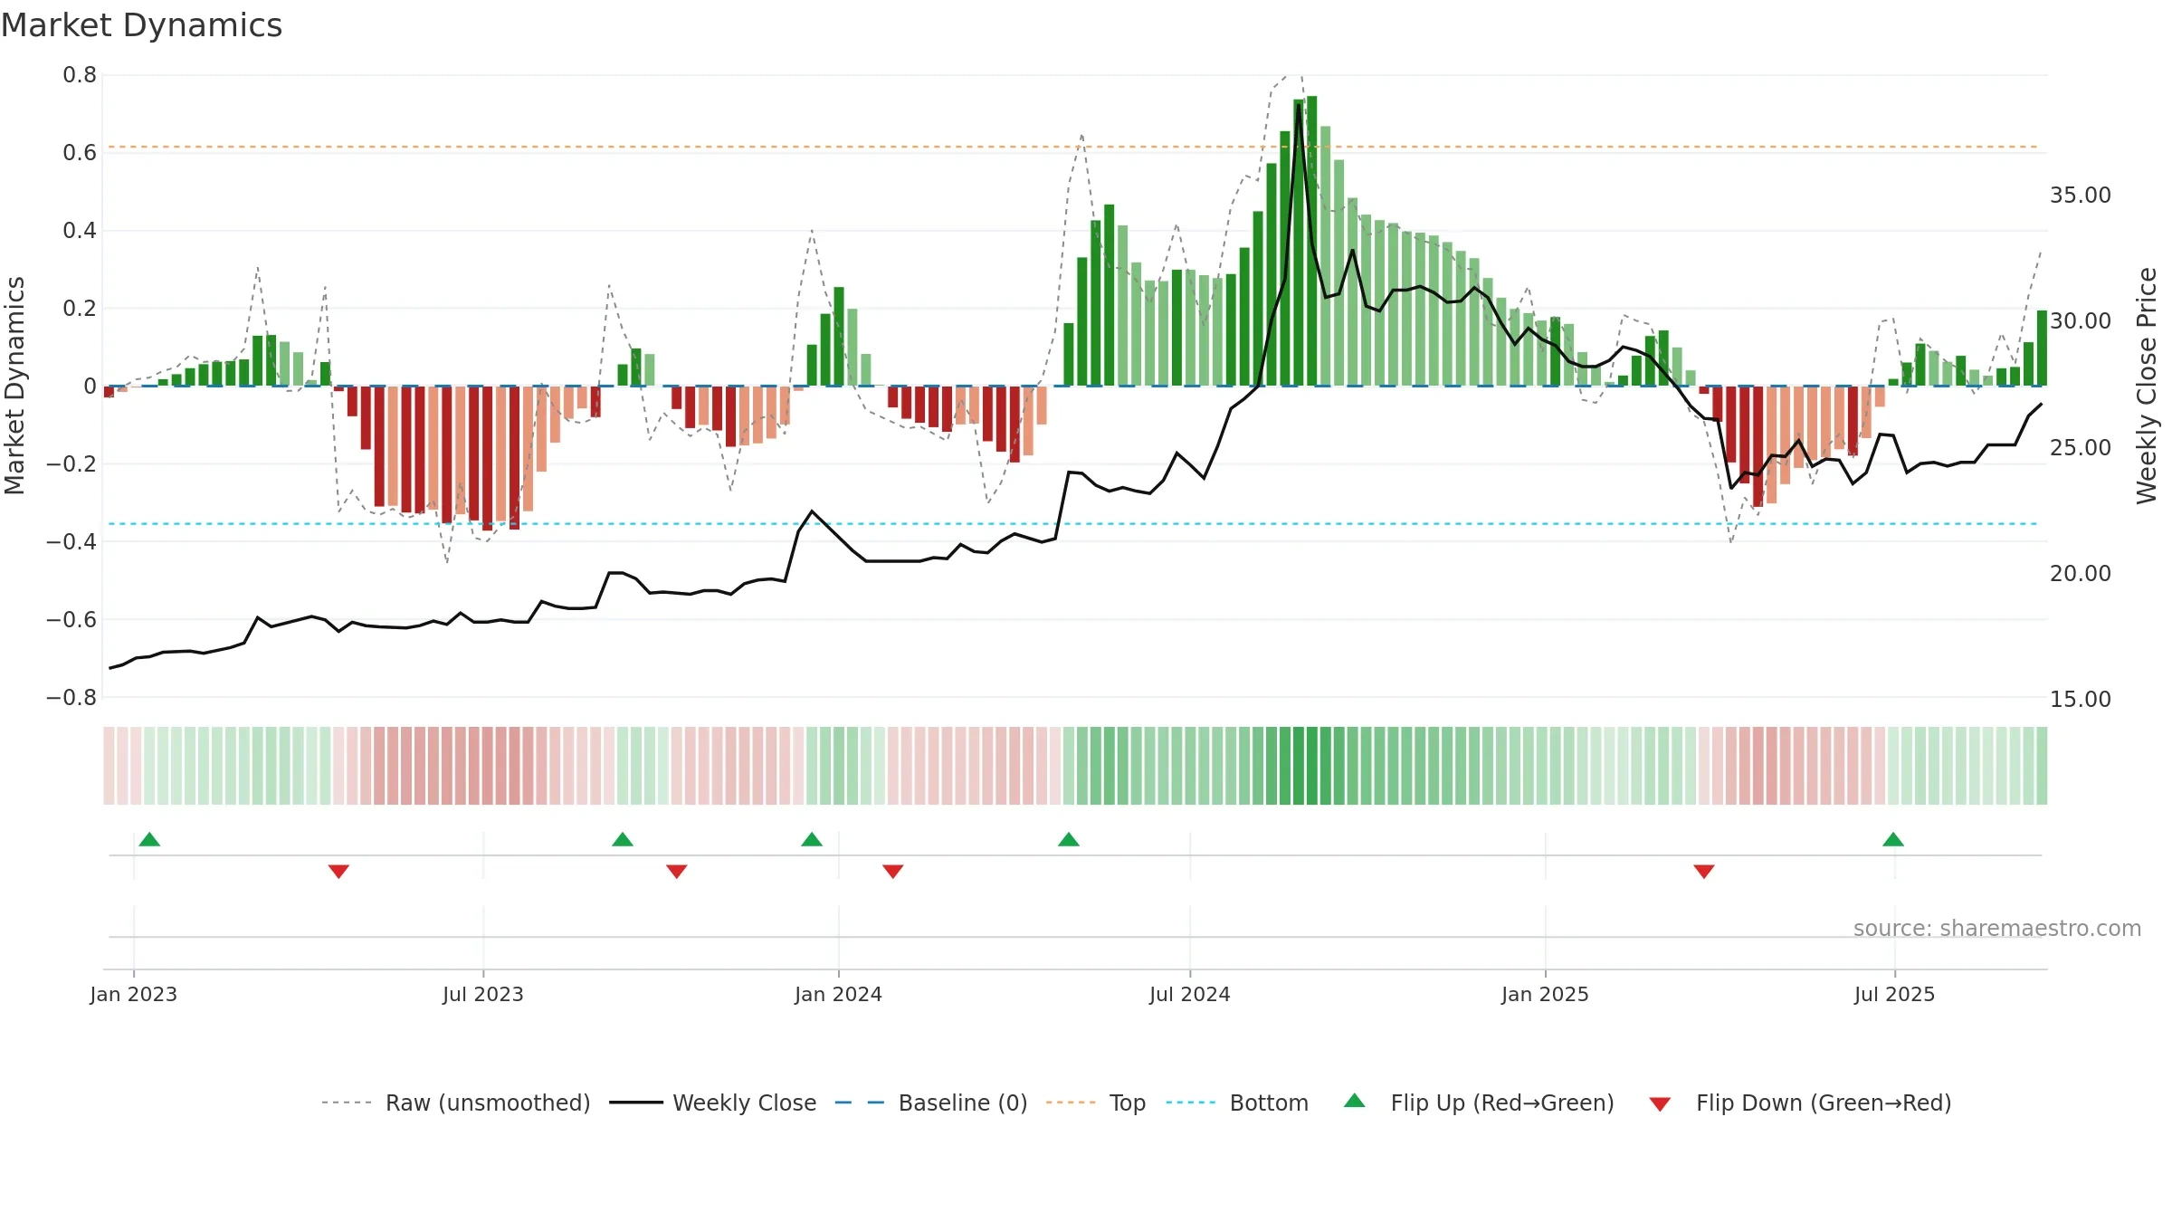Toggle the Weekly Close legend entry

tap(712, 1103)
